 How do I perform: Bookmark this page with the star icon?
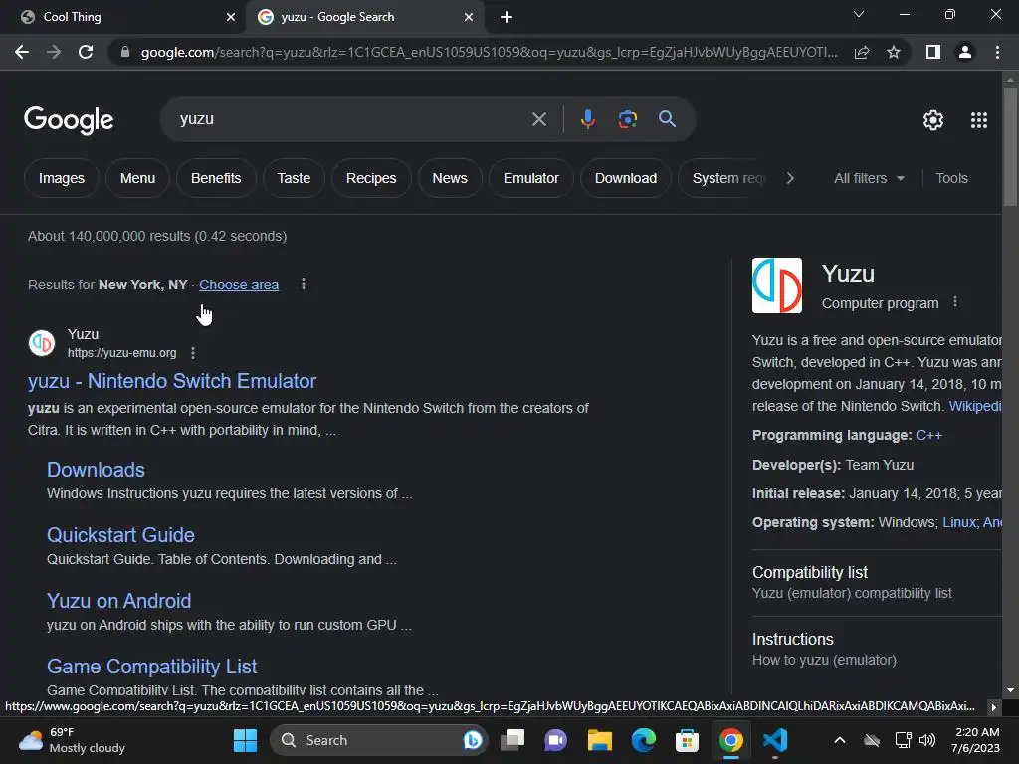tap(894, 52)
